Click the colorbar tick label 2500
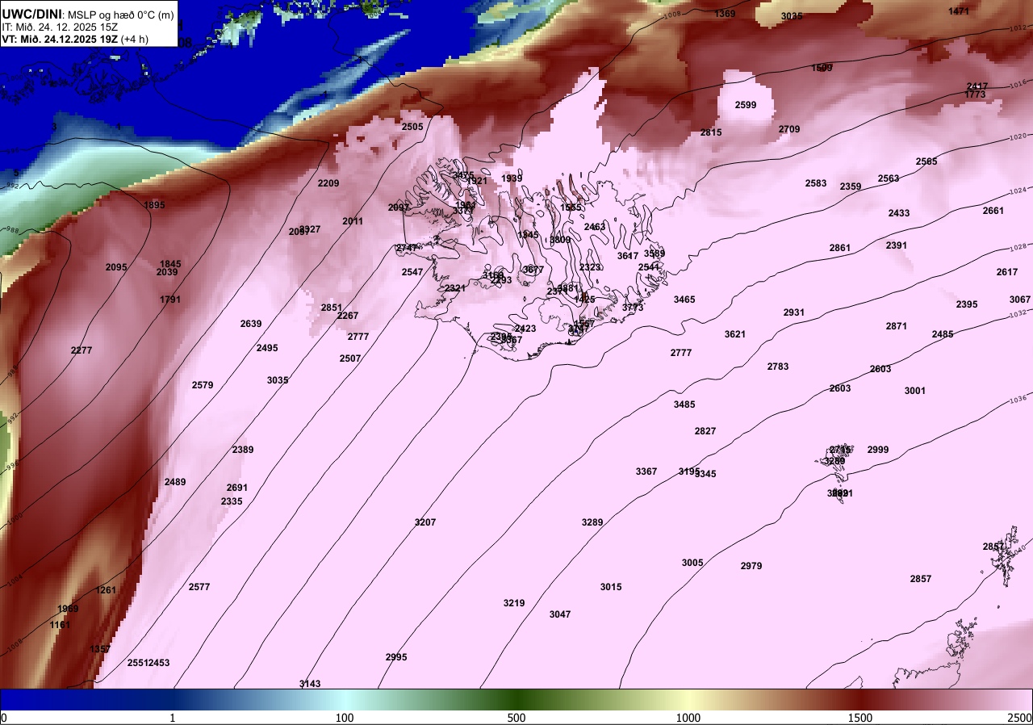 pyautogui.click(x=1021, y=718)
